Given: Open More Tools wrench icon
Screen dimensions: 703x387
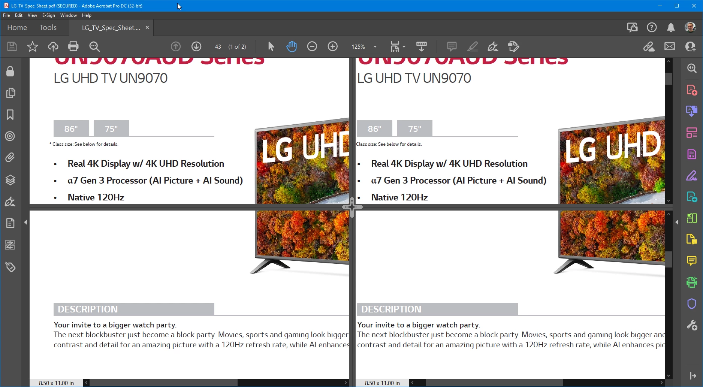Looking at the screenshot, I should (692, 325).
